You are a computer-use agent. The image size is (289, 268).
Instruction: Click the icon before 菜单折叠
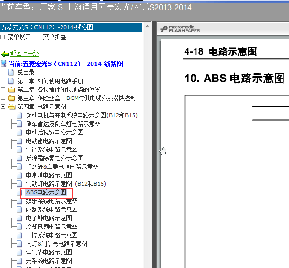point(38,37)
